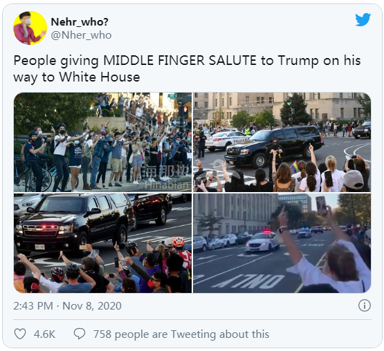The height and width of the screenshot is (351, 384).
Task: Open photo of black SUV with police car
Action: pos(282,142)
